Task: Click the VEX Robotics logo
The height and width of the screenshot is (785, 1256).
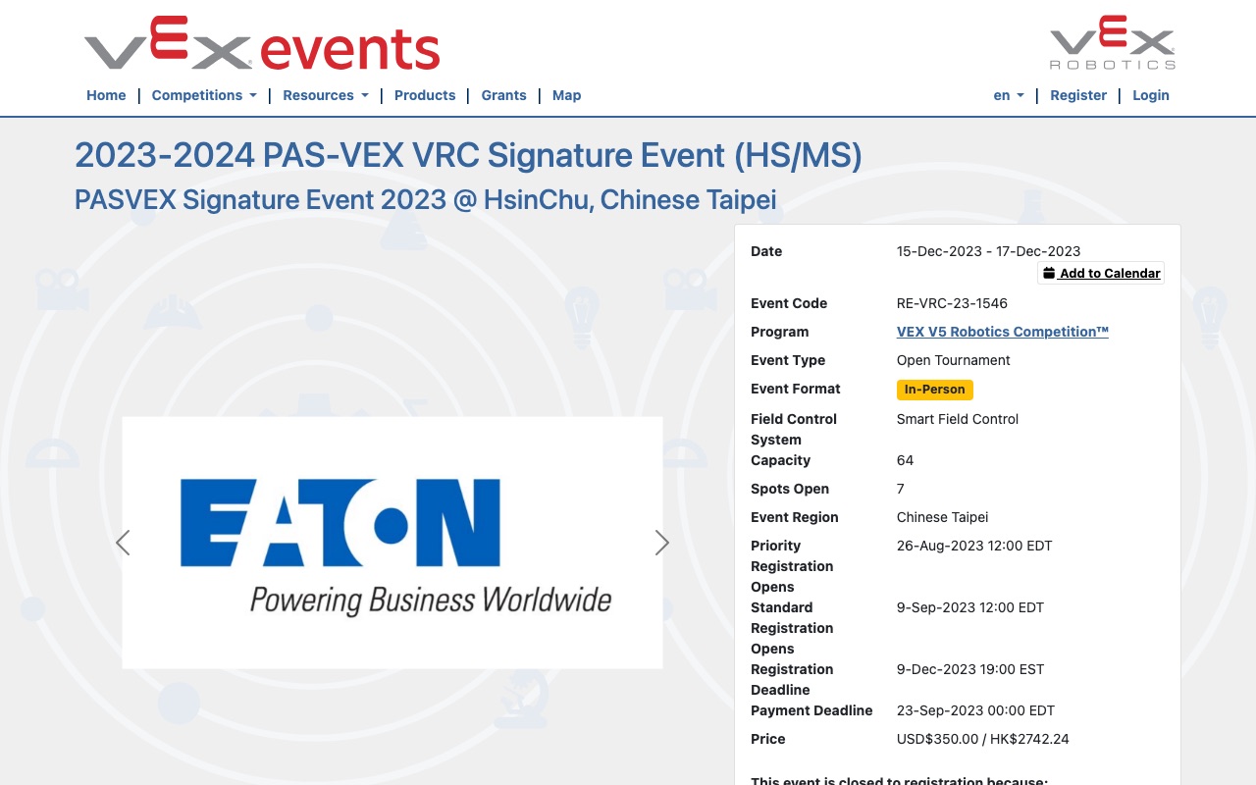Action: 1112,43
